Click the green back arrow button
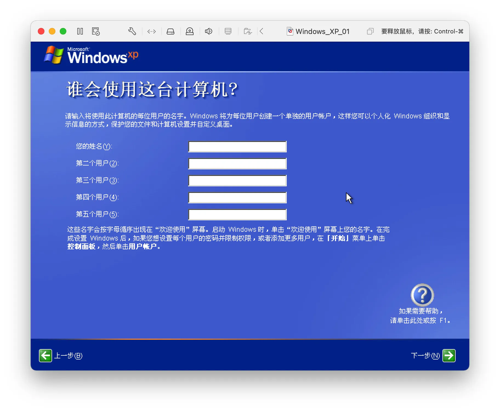500x411 pixels. [x=45, y=356]
